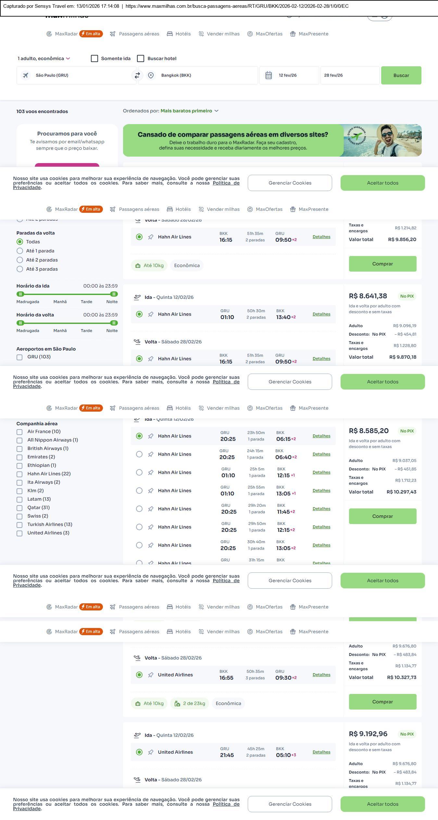The height and width of the screenshot is (820, 438).
Task: Go to Vender milhas in the top menu
Action: [219, 34]
